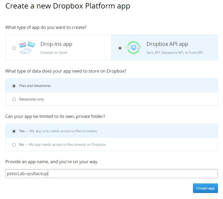
Task: Focus the app name input field
Action: click(x=112, y=174)
